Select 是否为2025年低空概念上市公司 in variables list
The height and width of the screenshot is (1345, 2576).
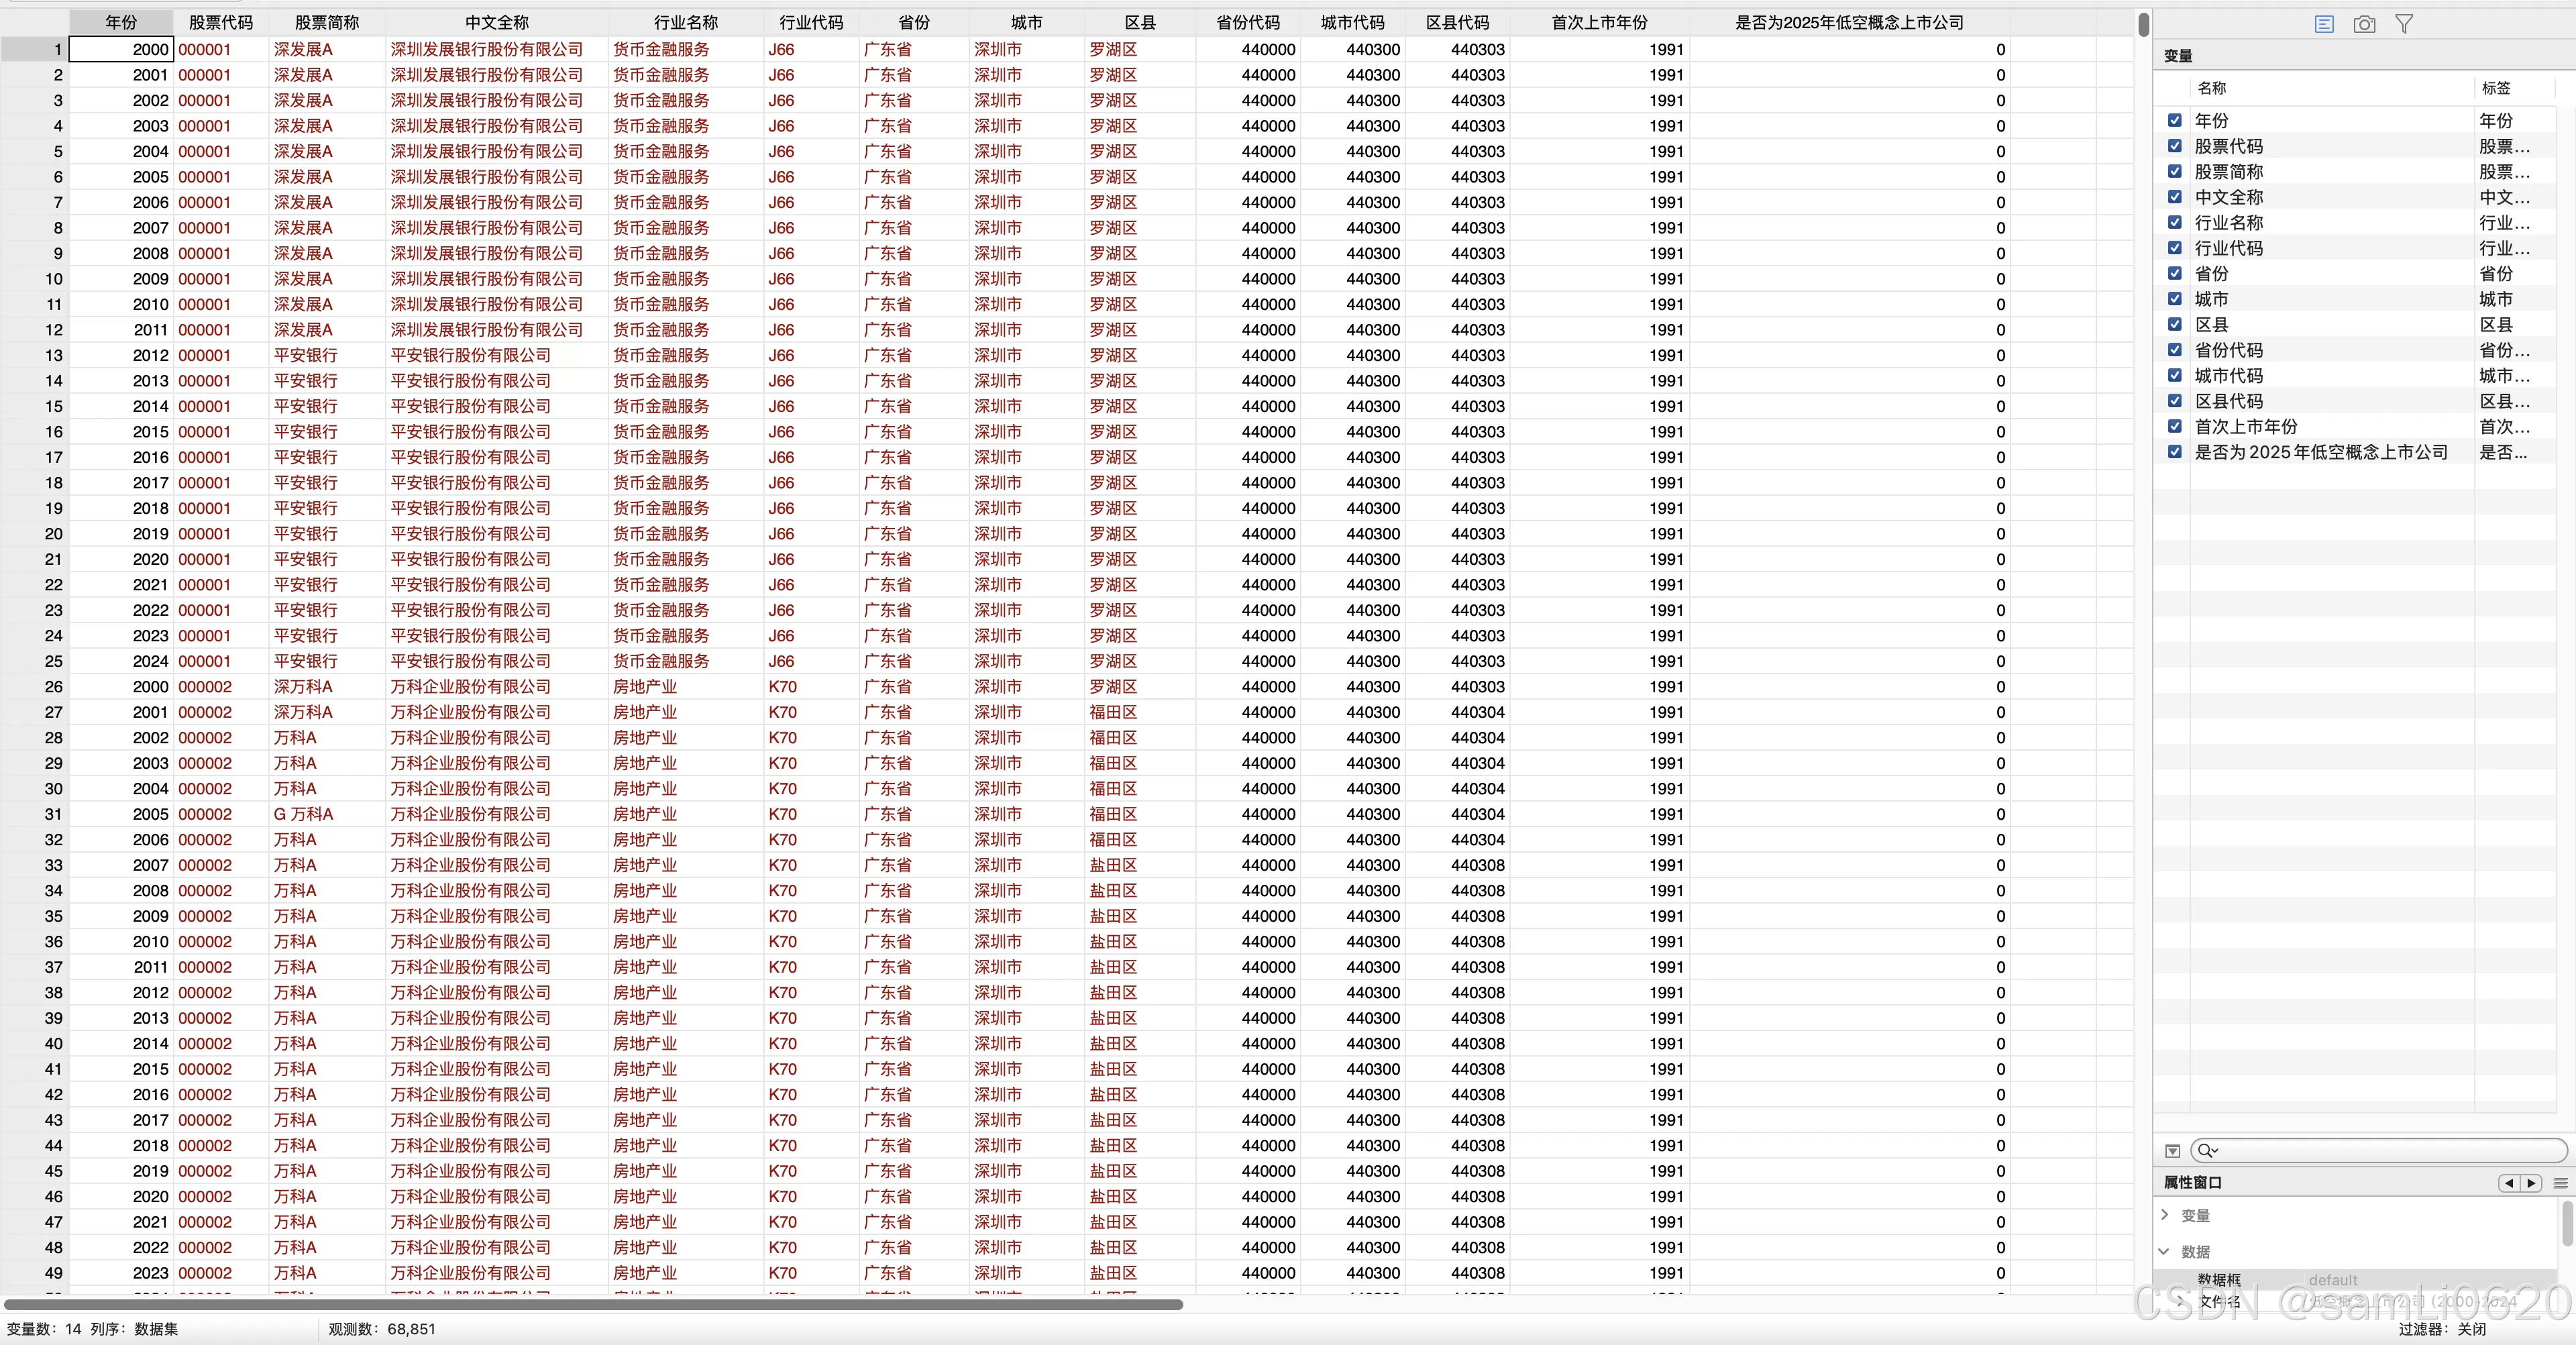[2320, 452]
